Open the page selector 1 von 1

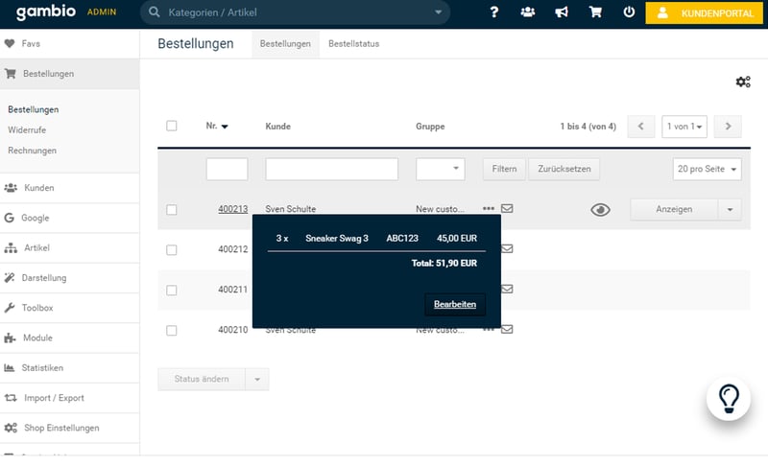coord(685,126)
